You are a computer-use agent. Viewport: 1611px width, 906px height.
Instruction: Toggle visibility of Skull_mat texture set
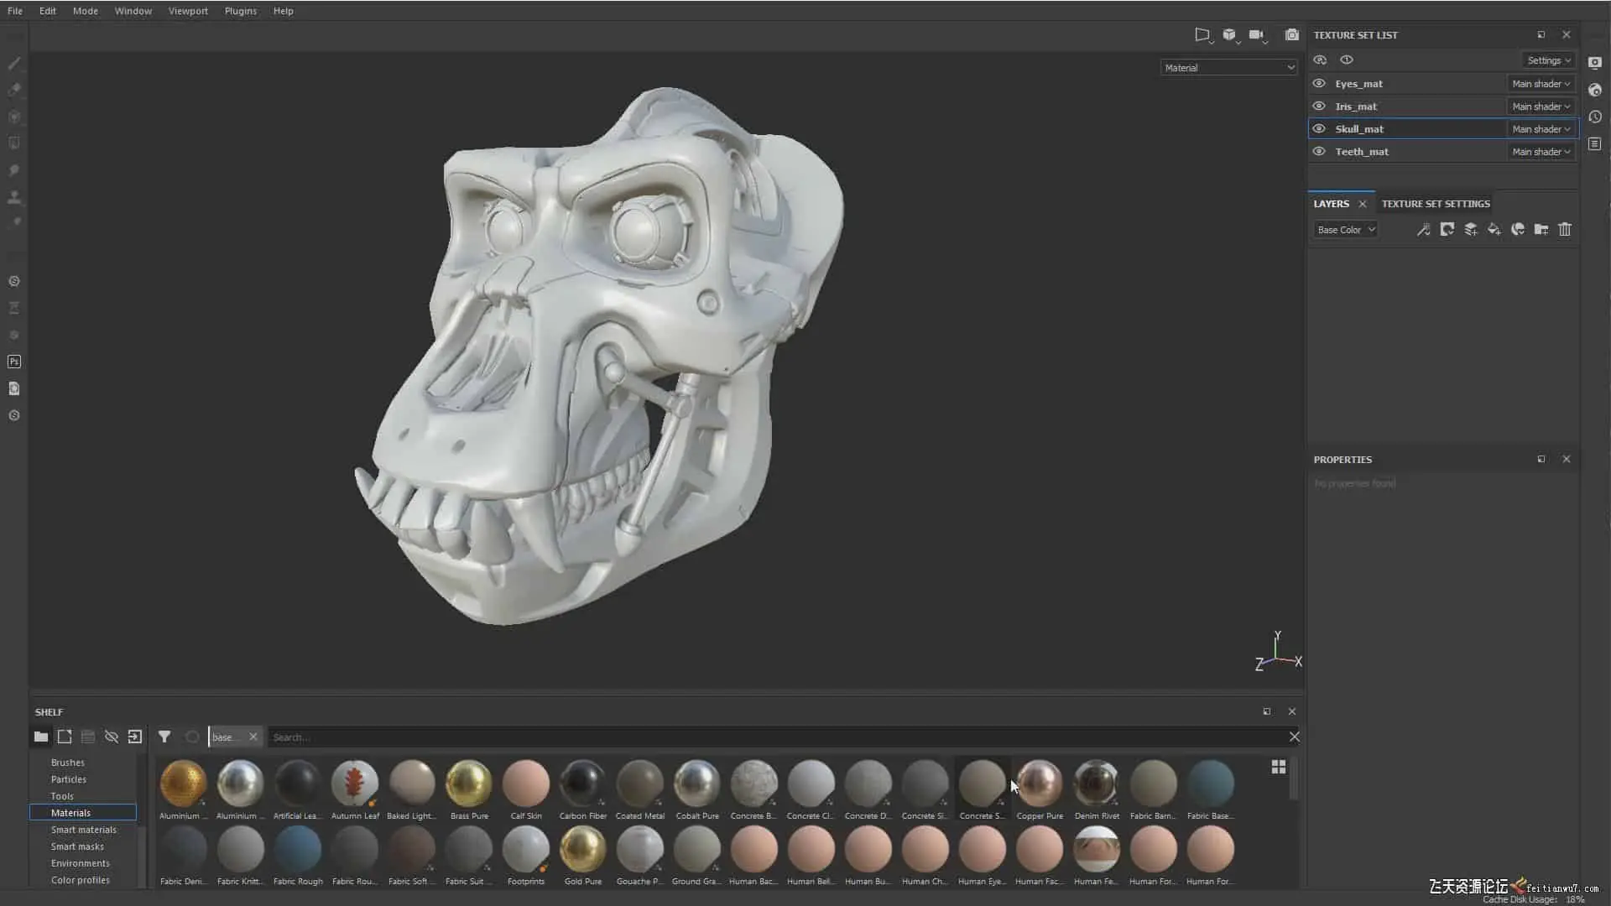(1319, 129)
